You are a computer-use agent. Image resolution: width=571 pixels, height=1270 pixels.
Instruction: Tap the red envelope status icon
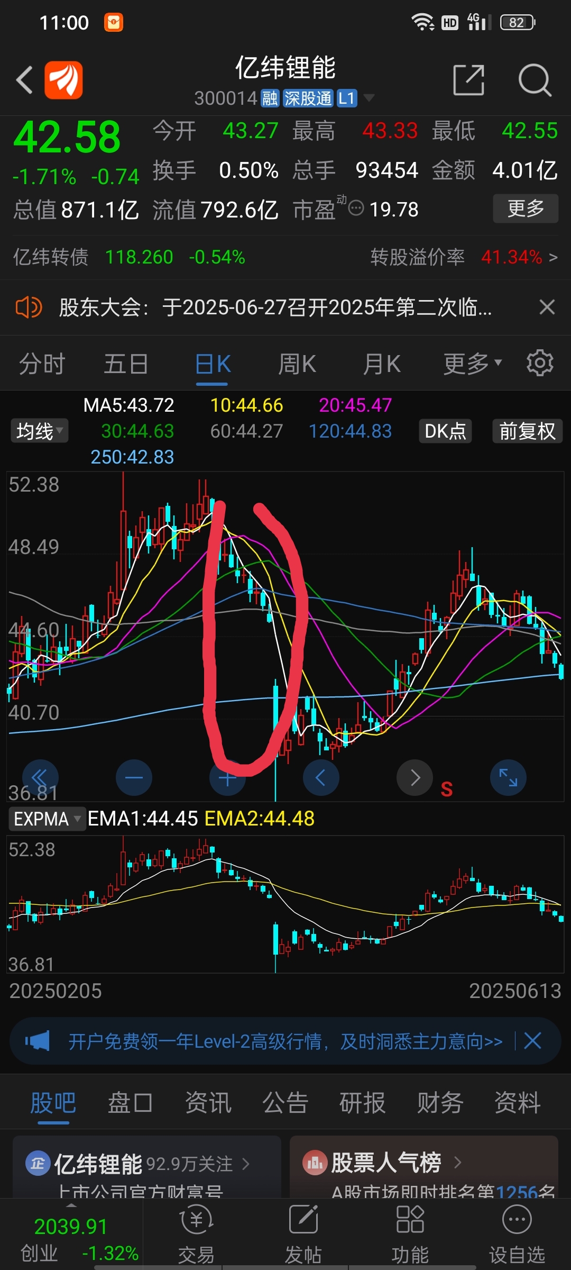(114, 22)
